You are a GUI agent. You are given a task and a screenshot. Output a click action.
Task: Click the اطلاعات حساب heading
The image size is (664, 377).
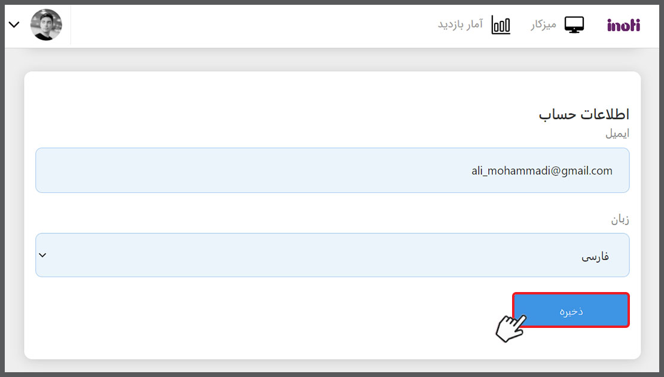584,114
